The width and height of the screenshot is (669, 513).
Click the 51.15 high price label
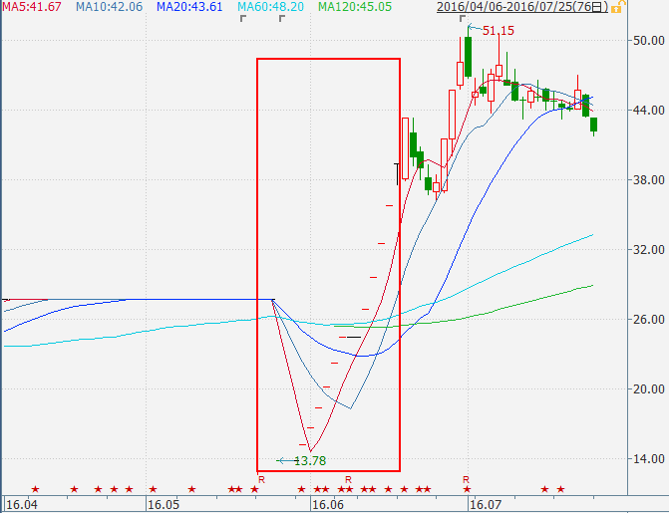pyautogui.click(x=499, y=31)
